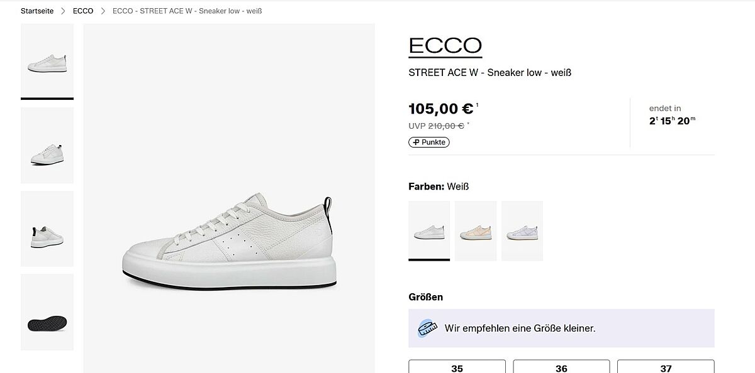Click the product title STREET ACE W

tap(489, 73)
